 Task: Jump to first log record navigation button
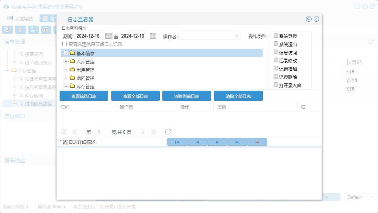(177, 142)
